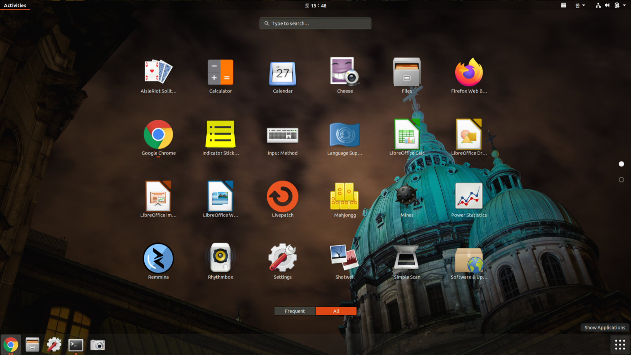Click the network icon in top bar
This screenshot has height=355, width=631.
tap(598, 5)
